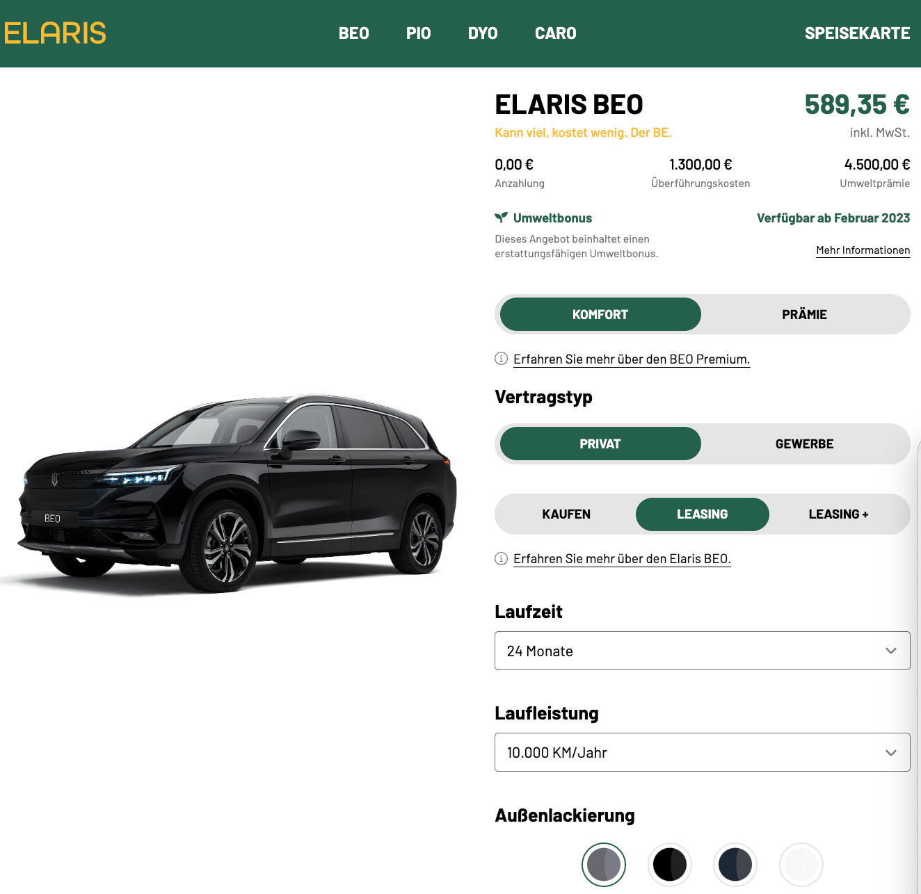The image size is (921, 894).
Task: Open the SPEISEKARTE menu
Action: (857, 33)
